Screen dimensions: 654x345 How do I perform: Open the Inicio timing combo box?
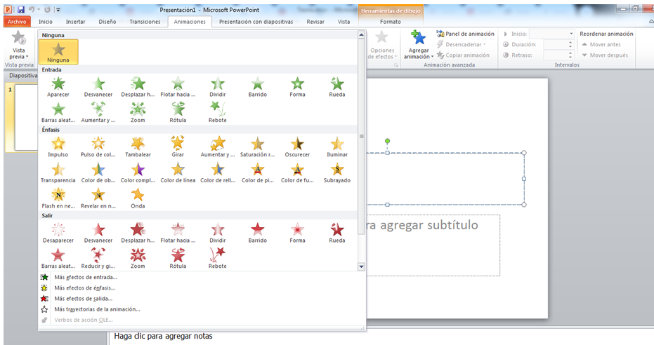[552, 34]
